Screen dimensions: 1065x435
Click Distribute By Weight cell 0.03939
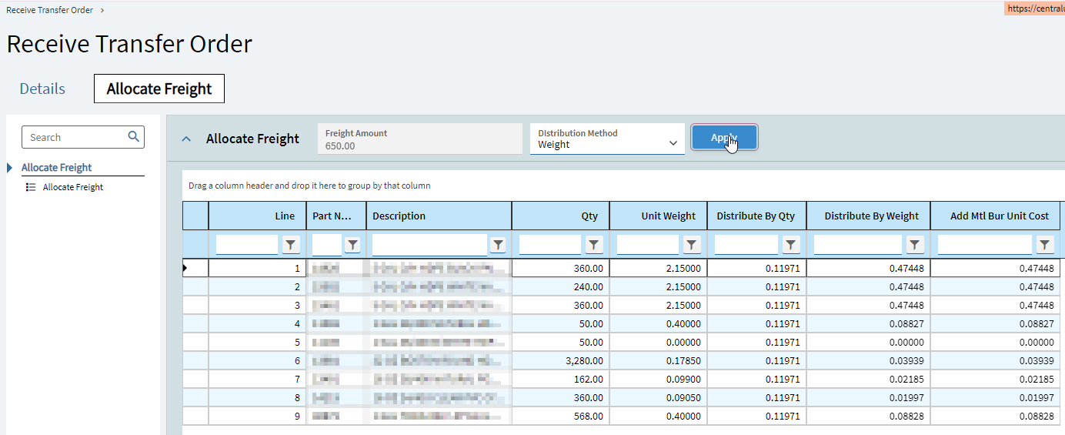coord(868,360)
